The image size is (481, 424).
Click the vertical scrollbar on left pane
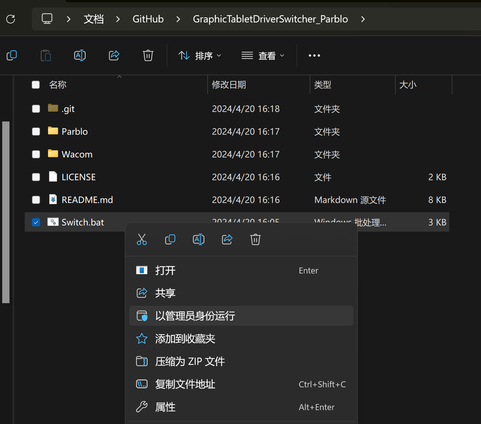click(6, 212)
